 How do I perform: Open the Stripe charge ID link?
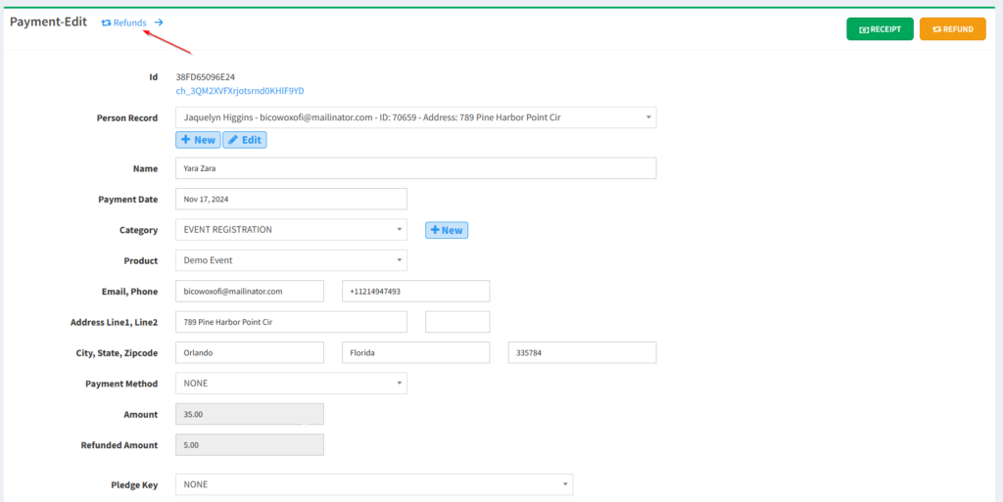(x=240, y=91)
